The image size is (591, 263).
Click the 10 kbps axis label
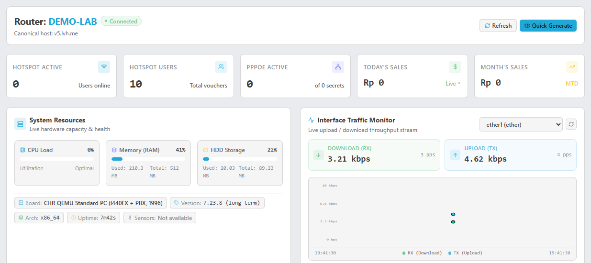330,185
